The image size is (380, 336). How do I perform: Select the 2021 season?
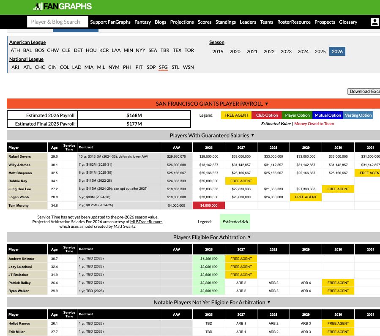pos(252,52)
